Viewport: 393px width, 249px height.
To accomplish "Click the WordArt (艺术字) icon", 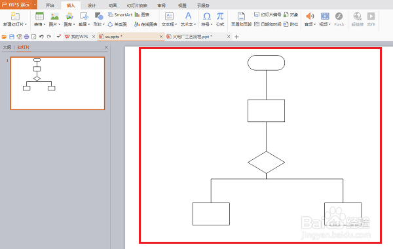I will (x=188, y=16).
